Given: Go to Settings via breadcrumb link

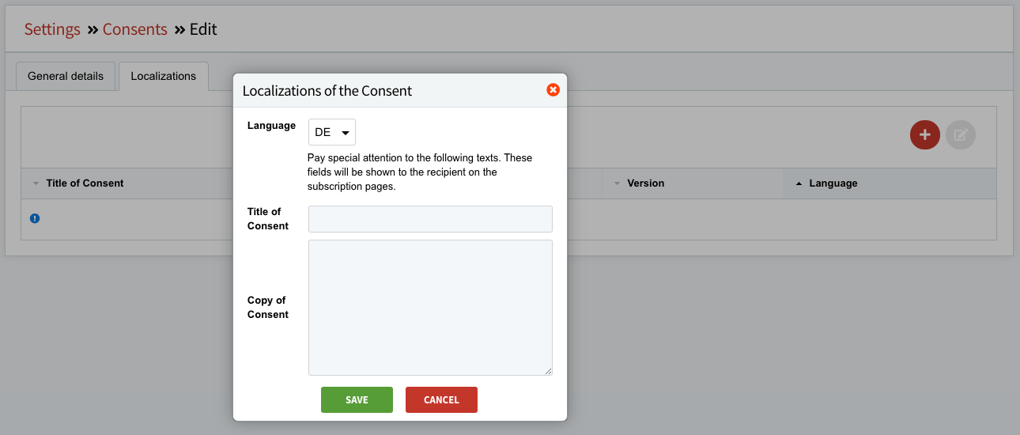Looking at the screenshot, I should (52, 29).
